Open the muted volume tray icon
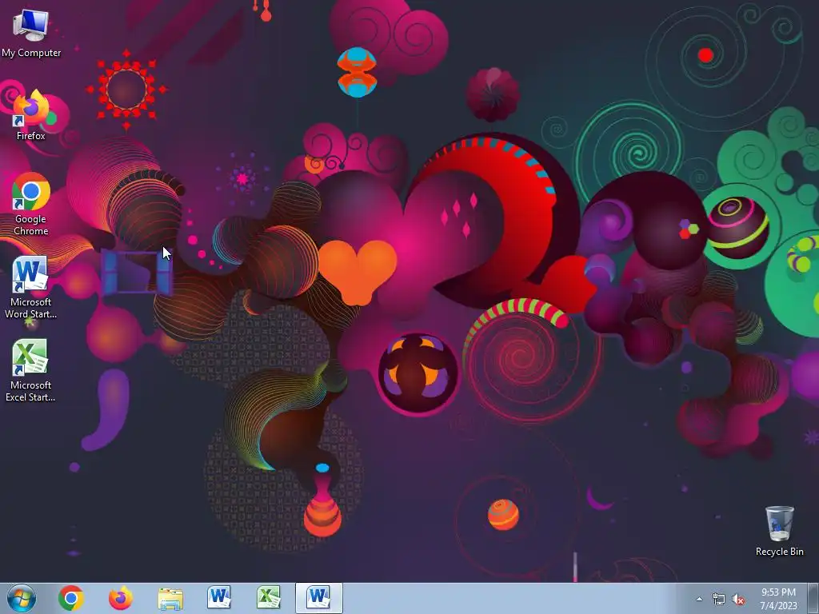Viewport: 819px width, 614px height. click(738, 600)
